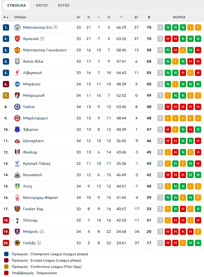Click relegation arrow icon next to Μπέρνλι

coord(42,232)
